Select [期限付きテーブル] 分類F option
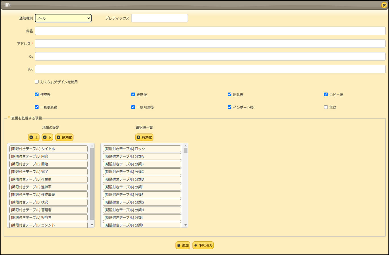This screenshot has height=255, width=389. [x=142, y=195]
